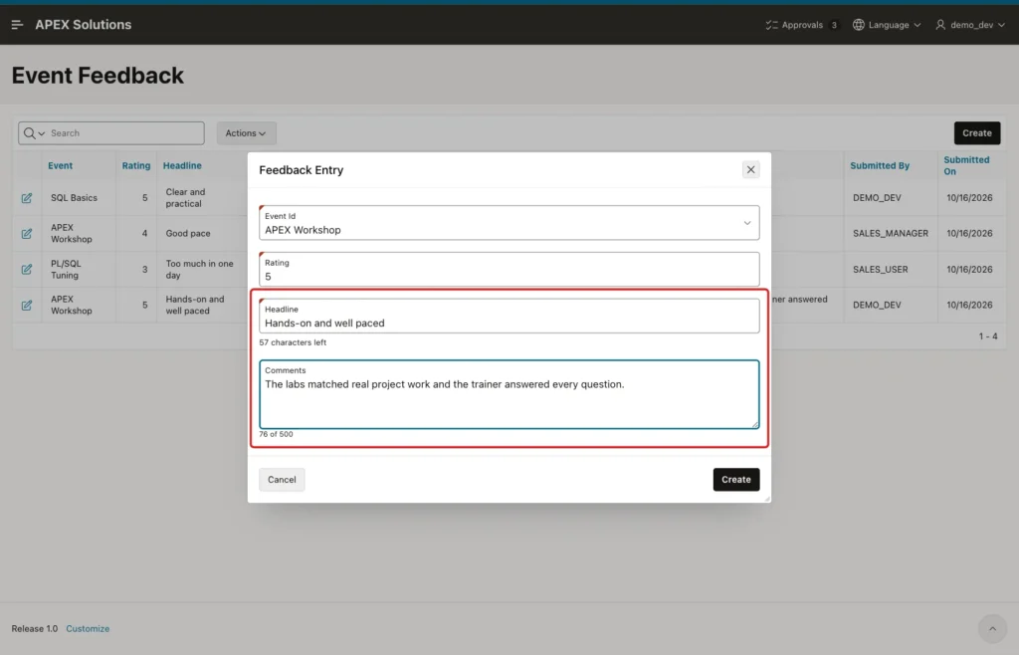The height and width of the screenshot is (655, 1019).
Task: Click the page-level Create button
Action: point(977,133)
